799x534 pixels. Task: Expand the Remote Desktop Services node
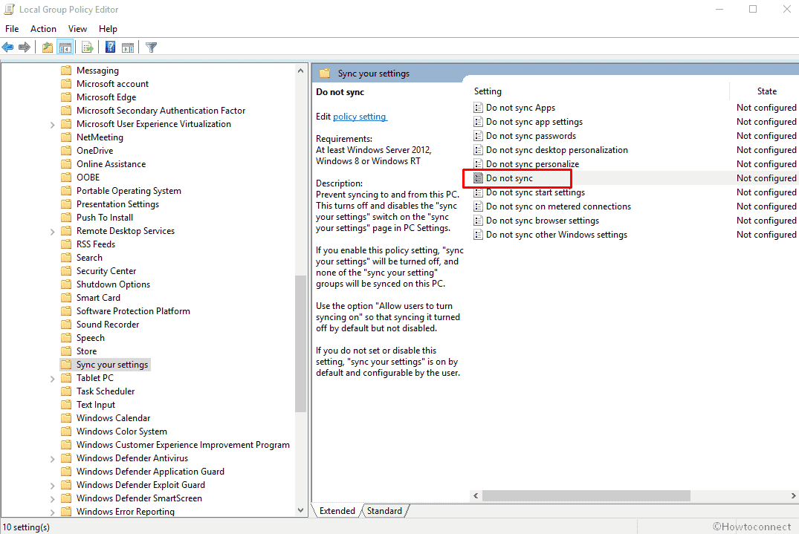(52, 230)
